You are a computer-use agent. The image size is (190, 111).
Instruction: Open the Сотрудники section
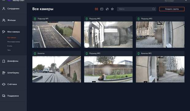click(x=13, y=9)
